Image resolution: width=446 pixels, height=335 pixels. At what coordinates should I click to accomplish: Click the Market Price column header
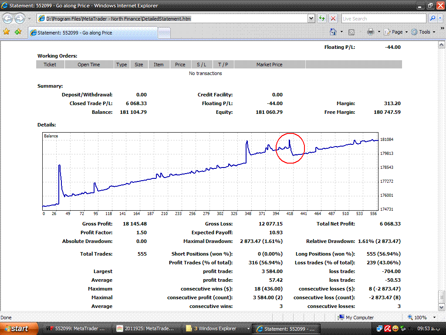(x=269, y=65)
